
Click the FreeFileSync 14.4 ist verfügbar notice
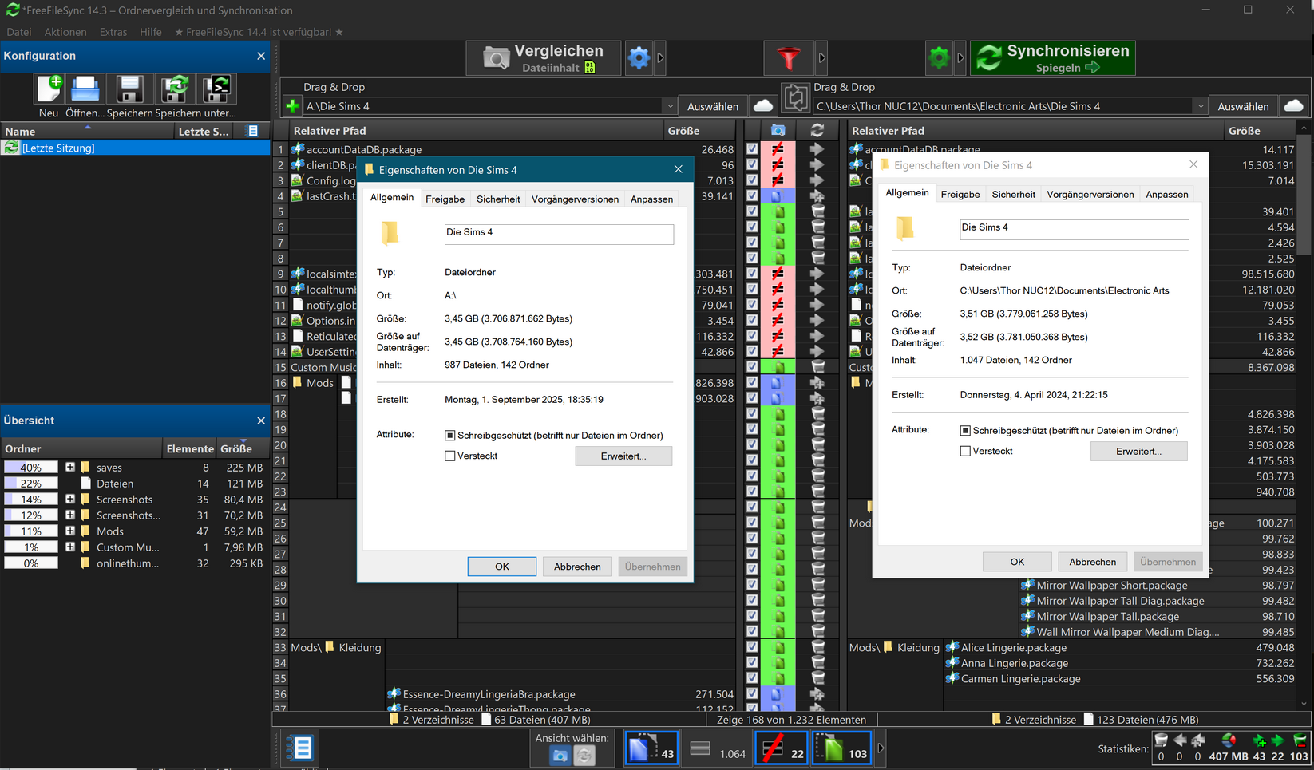[259, 32]
